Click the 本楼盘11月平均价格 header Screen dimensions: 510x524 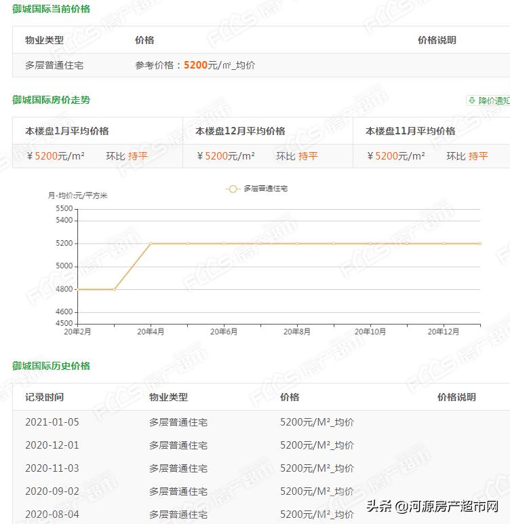[410, 131]
